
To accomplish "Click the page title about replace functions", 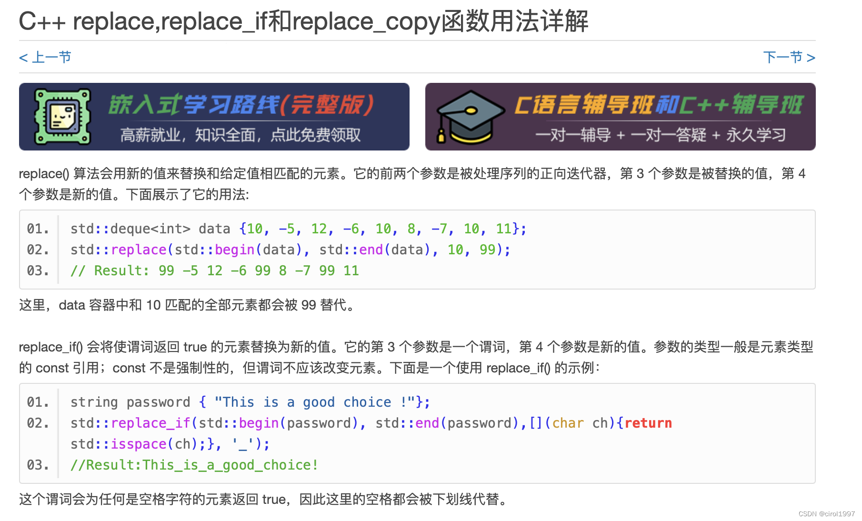I will (x=303, y=21).
